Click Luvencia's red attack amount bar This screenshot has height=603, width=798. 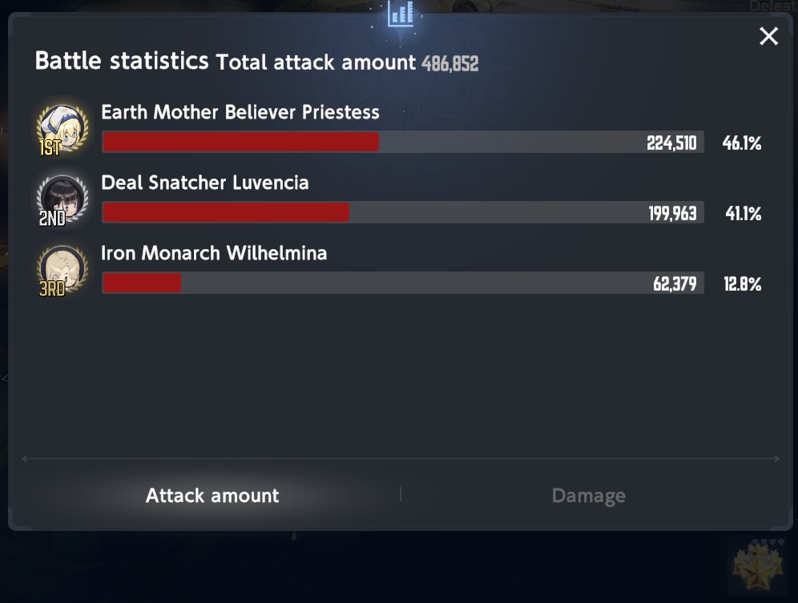tap(226, 212)
